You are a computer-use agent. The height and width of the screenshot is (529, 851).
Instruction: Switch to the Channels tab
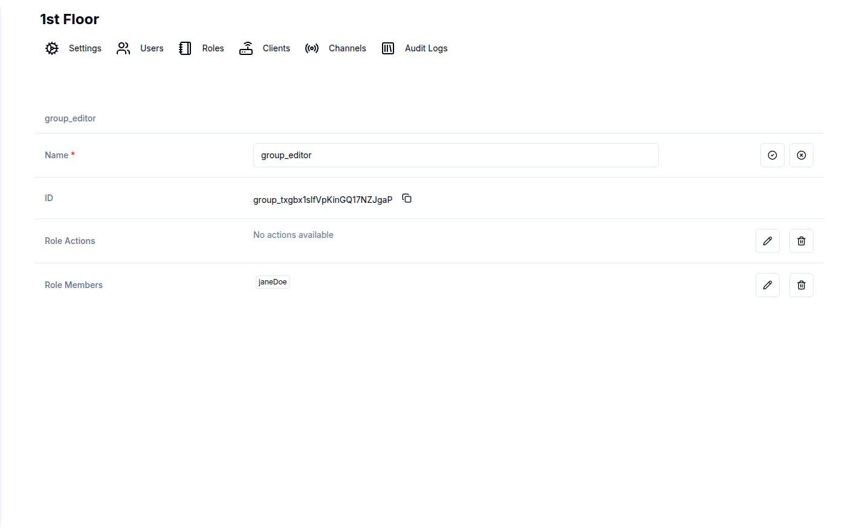pos(335,48)
